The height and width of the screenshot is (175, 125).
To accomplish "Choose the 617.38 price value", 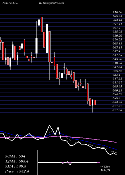I will 117,79.
